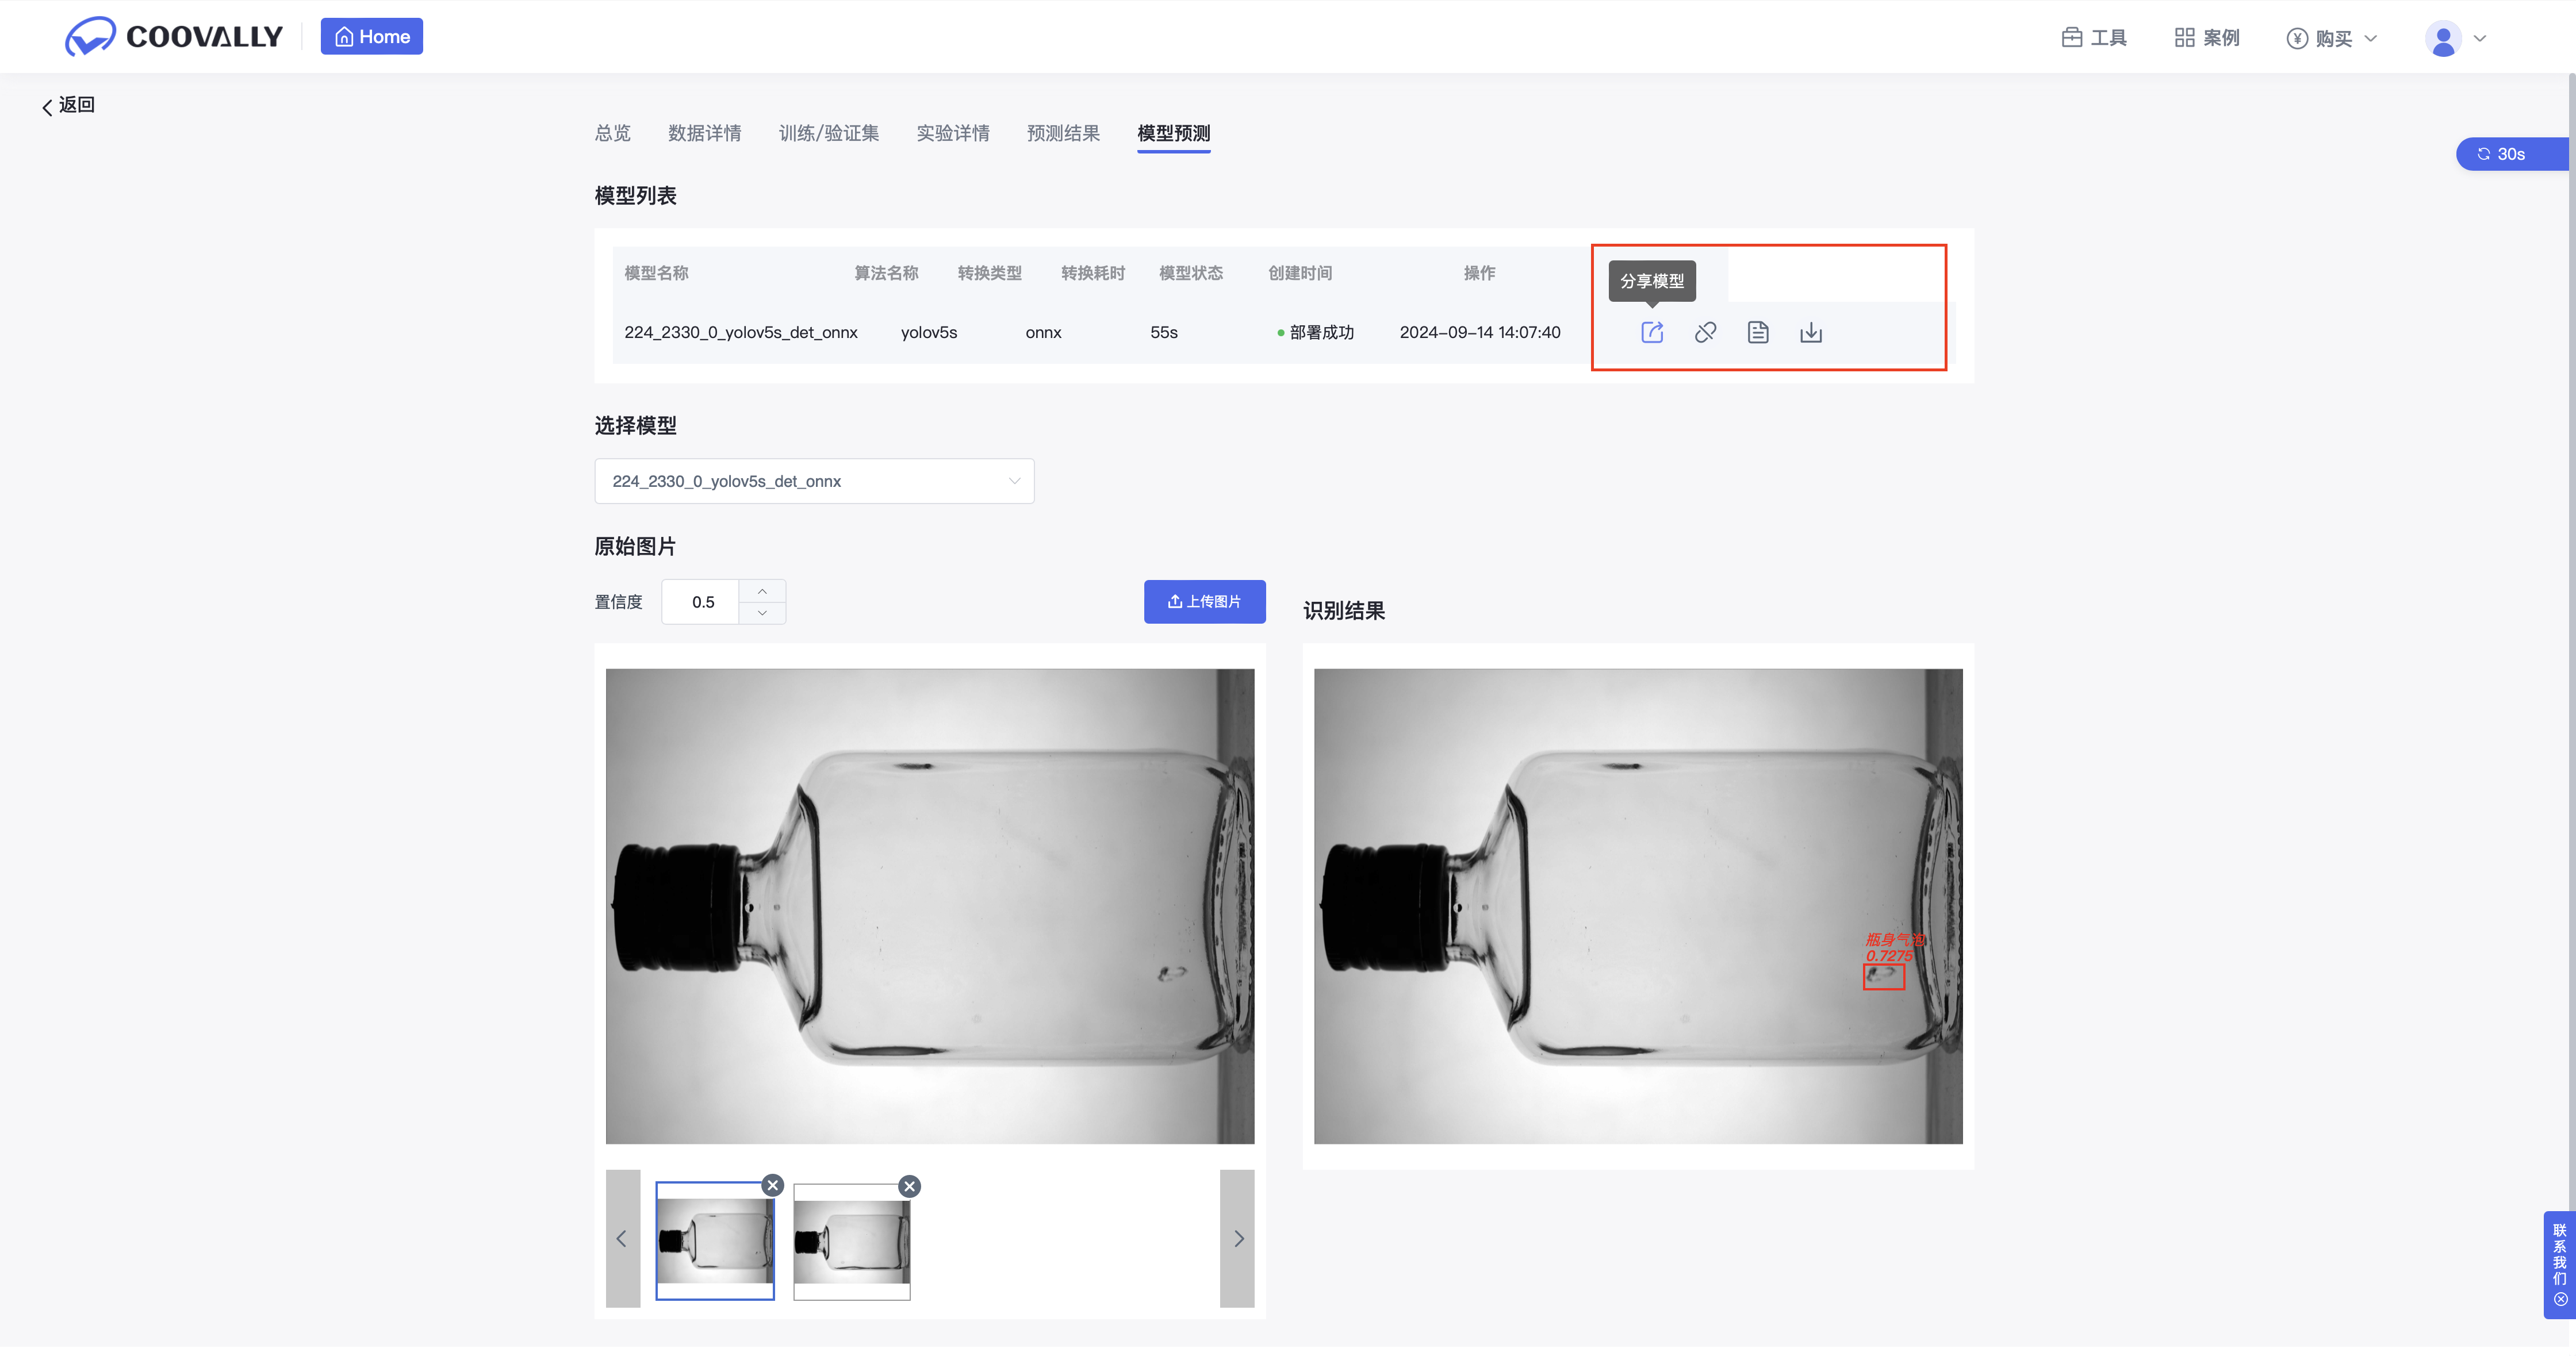Remove the second bottle thumbnail
2576x1356 pixels.
pos(909,1187)
